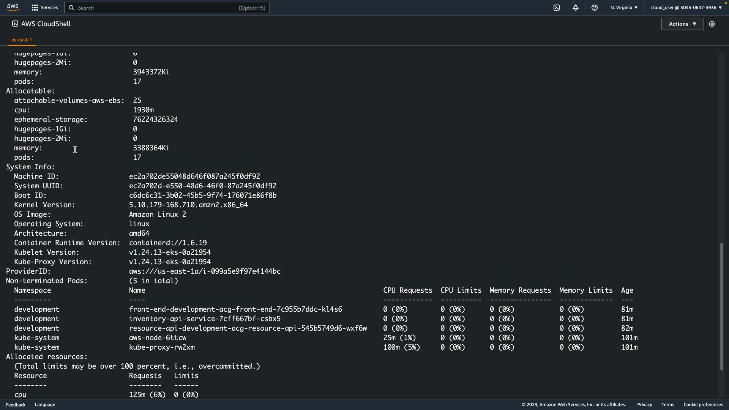Open the Privacy link
Image resolution: width=729 pixels, height=410 pixels.
coord(644,405)
